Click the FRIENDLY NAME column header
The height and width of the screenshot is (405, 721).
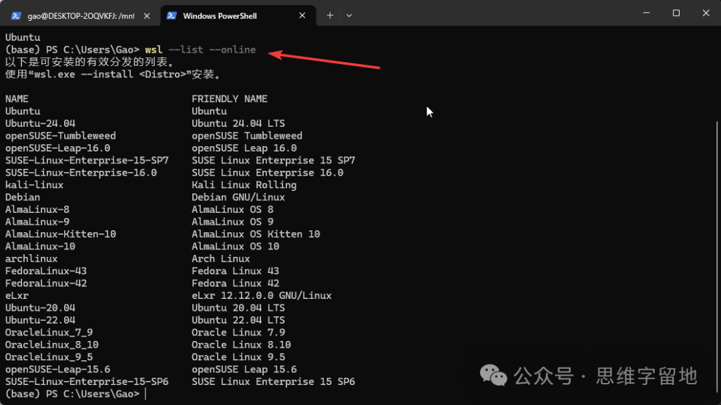[230, 99]
